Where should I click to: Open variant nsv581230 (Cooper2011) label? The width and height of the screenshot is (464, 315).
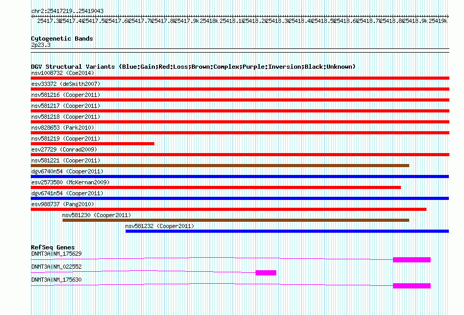click(96, 215)
